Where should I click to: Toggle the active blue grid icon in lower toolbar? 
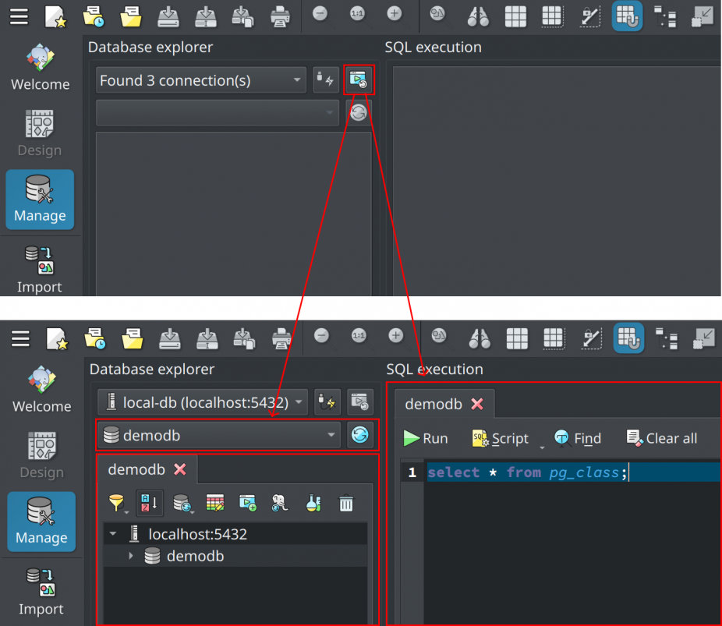click(x=628, y=338)
